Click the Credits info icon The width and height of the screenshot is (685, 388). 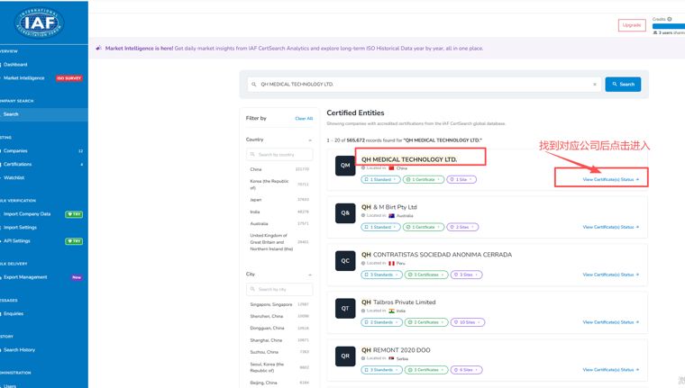[x=670, y=19]
